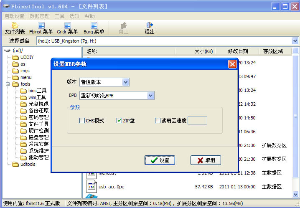
Task: Click the usb_acc.0pe file name
Action: 112,187
